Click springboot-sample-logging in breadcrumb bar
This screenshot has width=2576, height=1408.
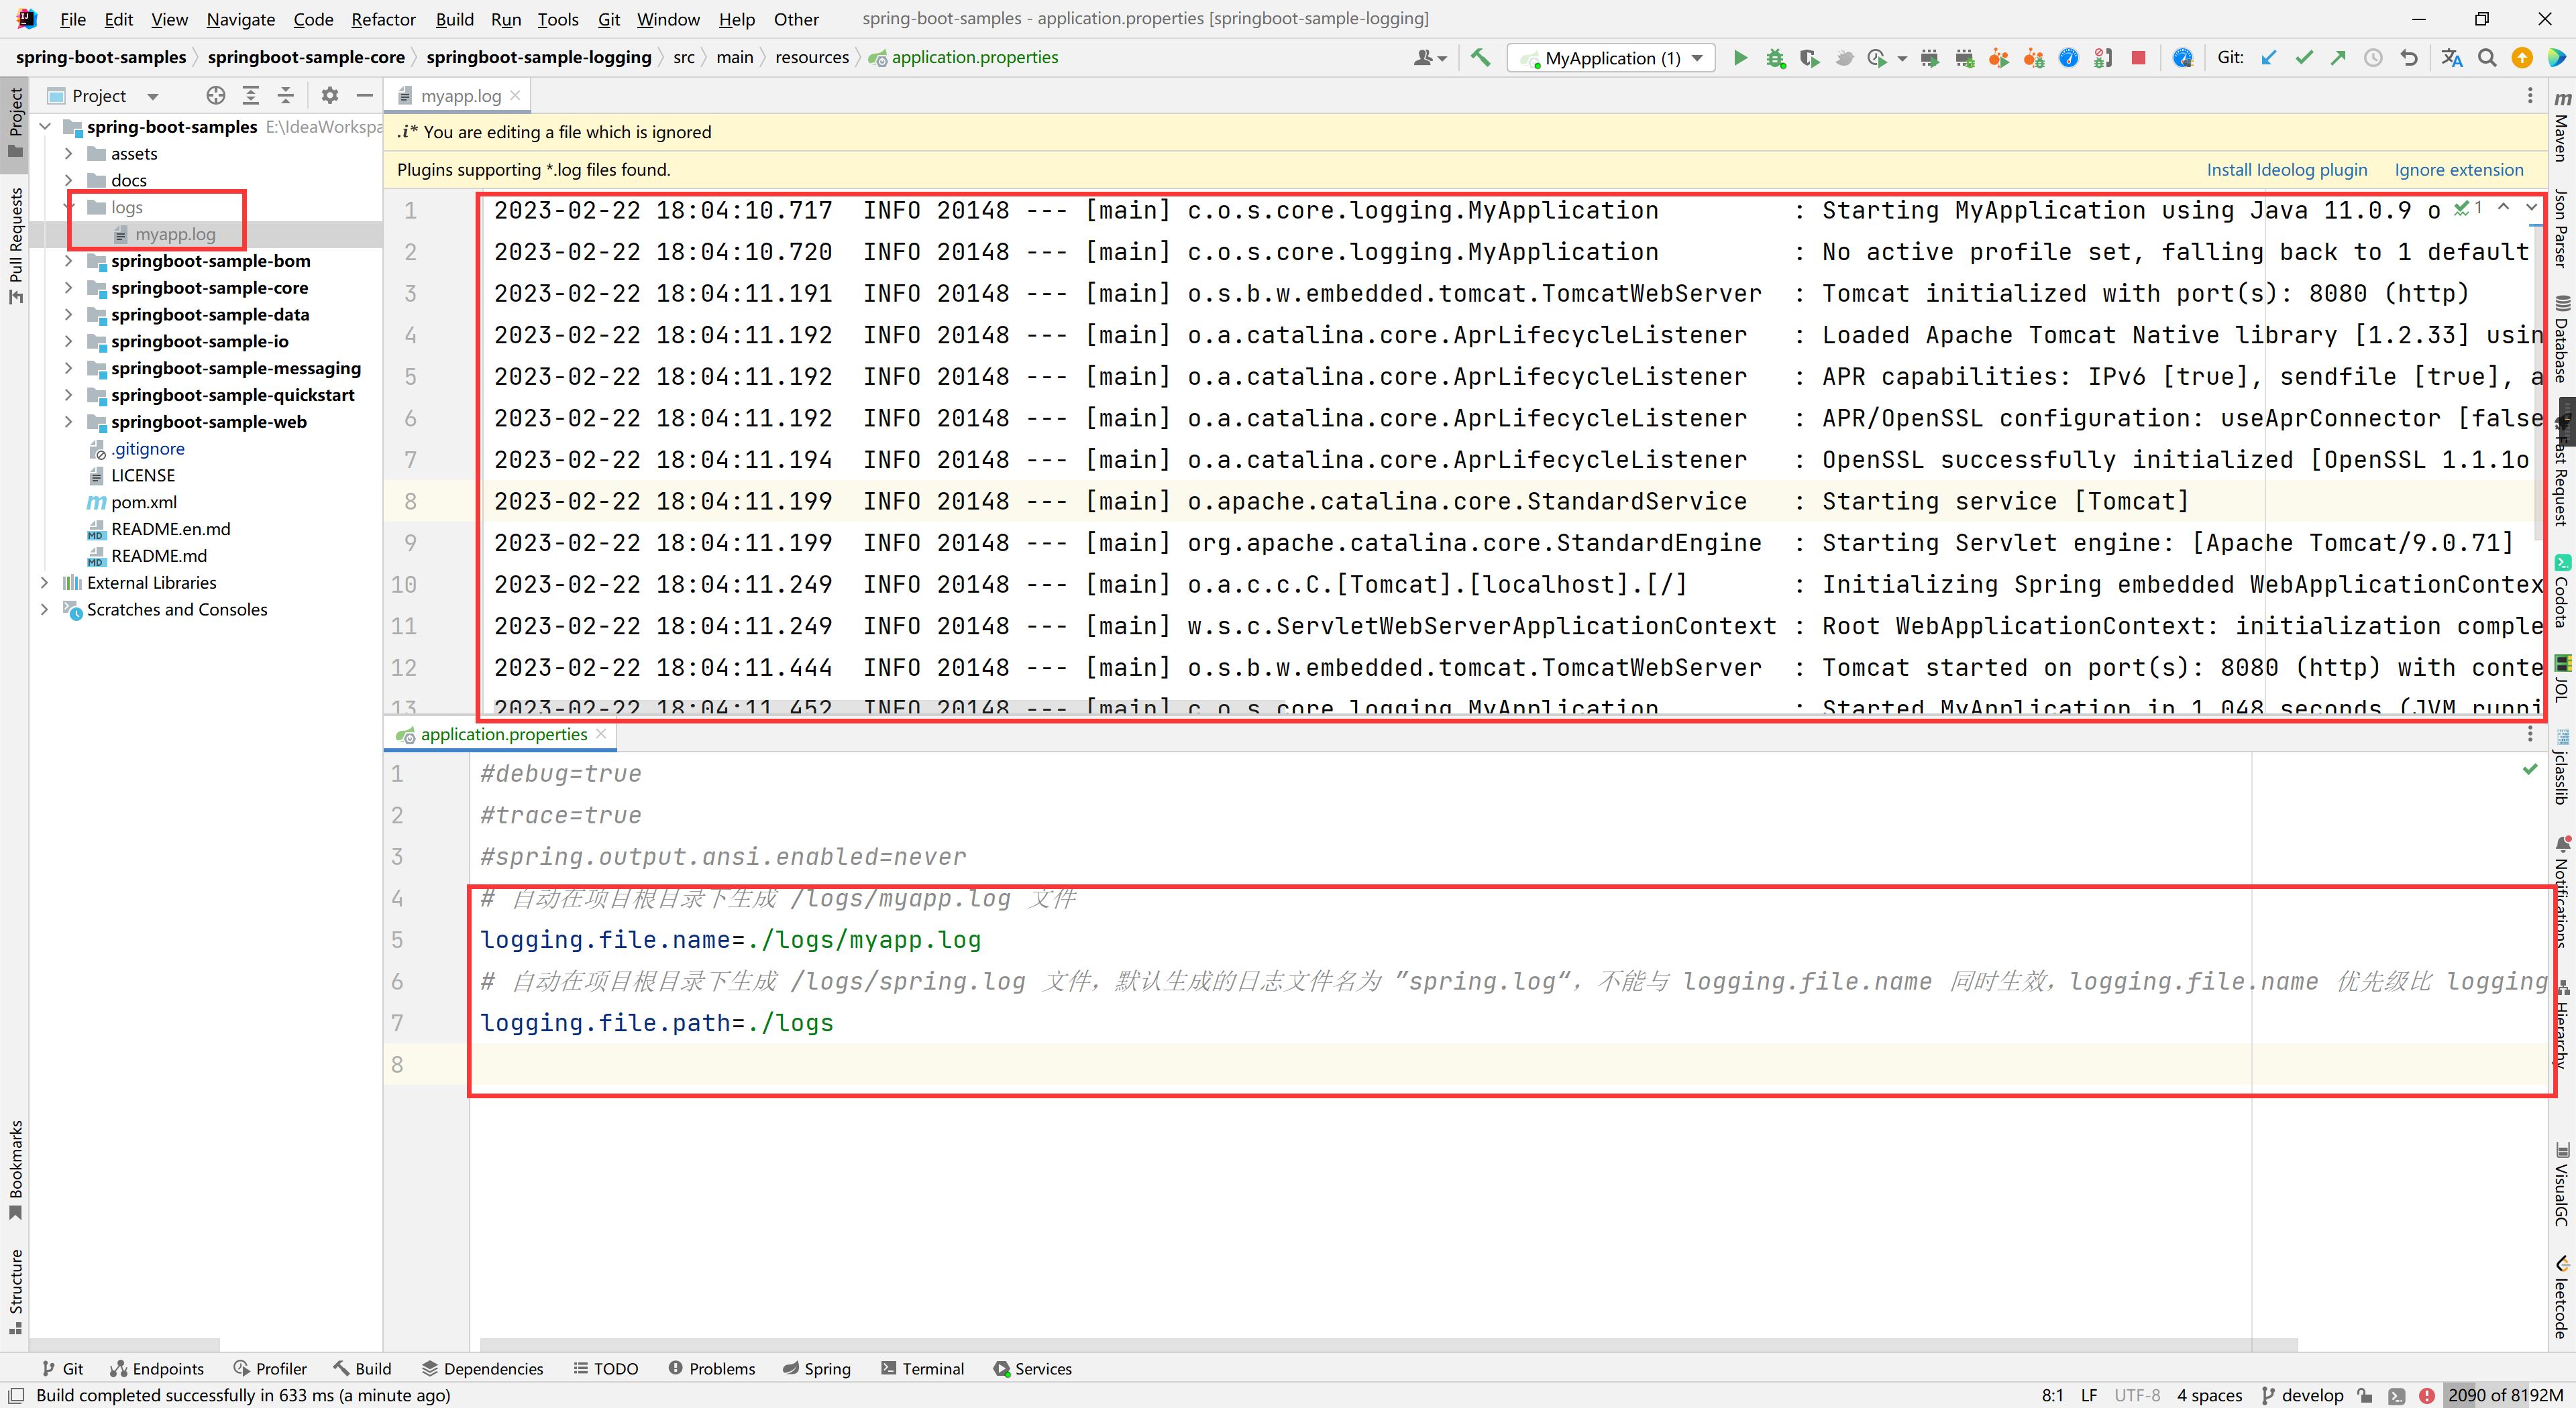(x=538, y=57)
